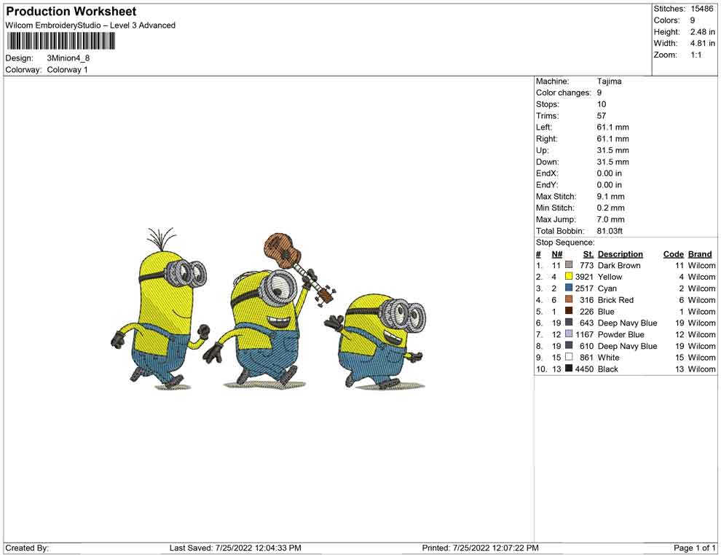The height and width of the screenshot is (555, 721).
Task: Click the Cyan thread color swatch
Action: 569,288
